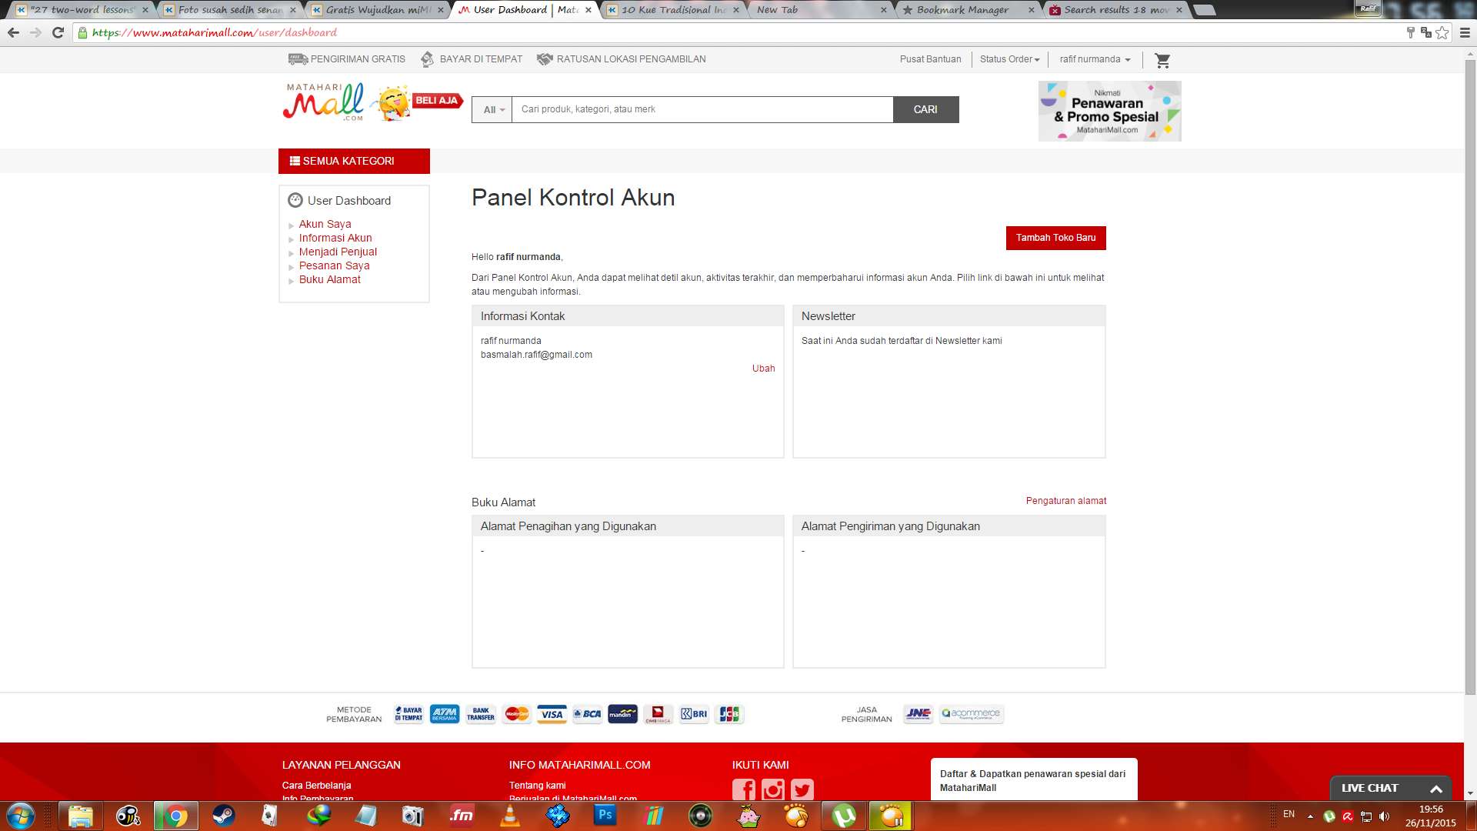This screenshot has height=831, width=1477.
Task: Click the Bayar di Tempat hand icon
Action: tap(428, 59)
